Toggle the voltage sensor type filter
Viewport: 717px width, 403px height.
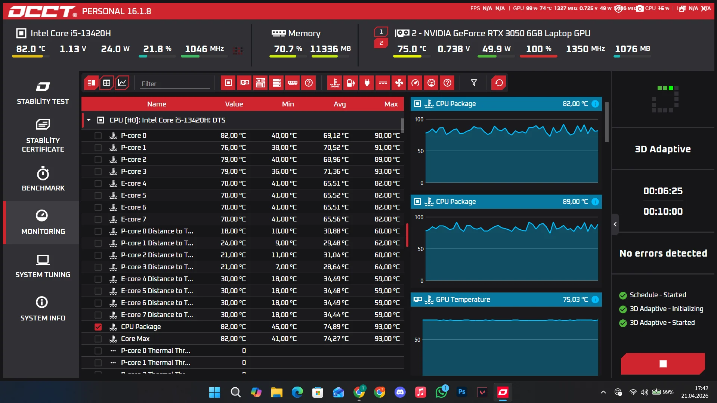coord(383,83)
